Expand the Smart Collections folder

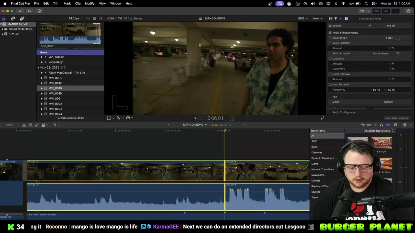pyautogui.click(x=3, y=29)
